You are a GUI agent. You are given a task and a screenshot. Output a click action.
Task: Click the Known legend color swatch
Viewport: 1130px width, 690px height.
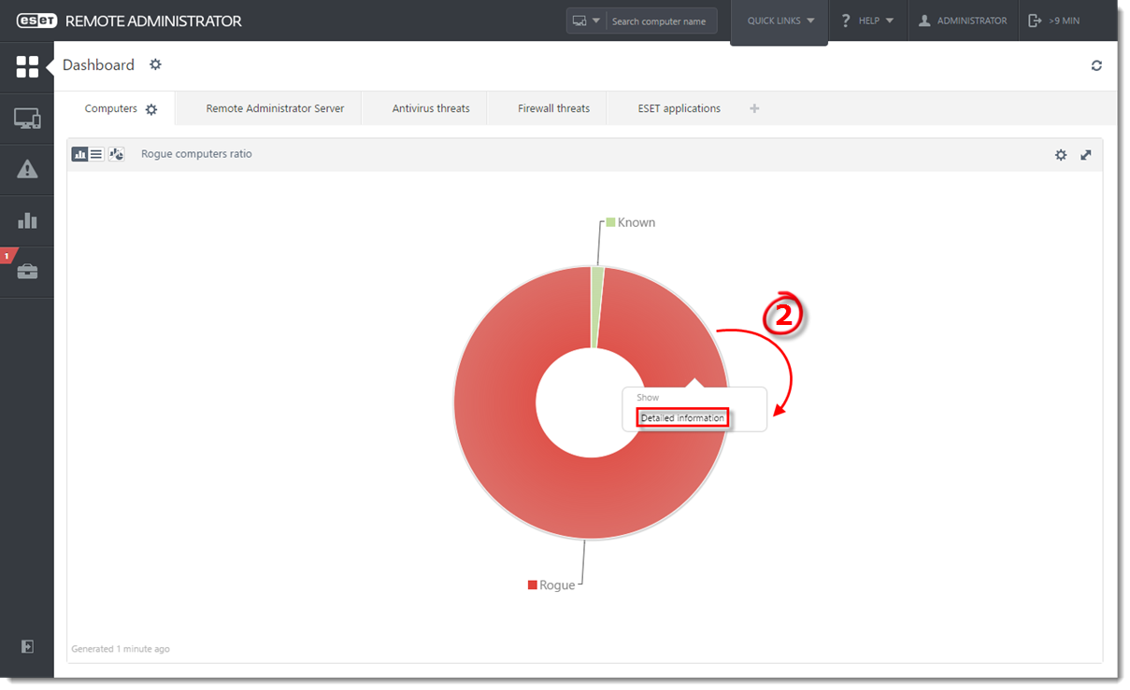610,222
